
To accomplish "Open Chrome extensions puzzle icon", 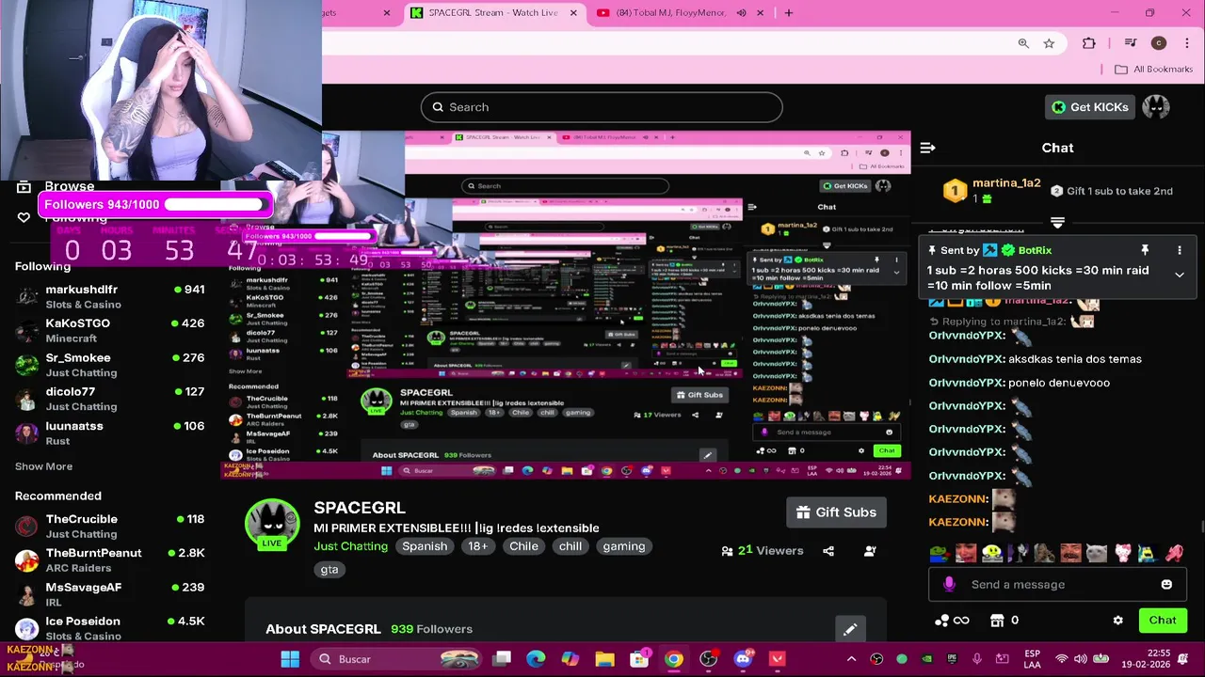I will [1089, 43].
